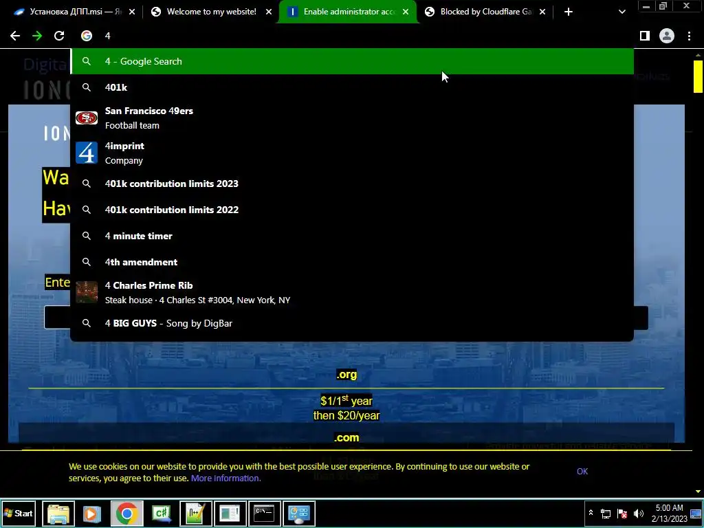Go forward with the green forward arrow
Viewport: 704px width, 528px height.
(37, 36)
